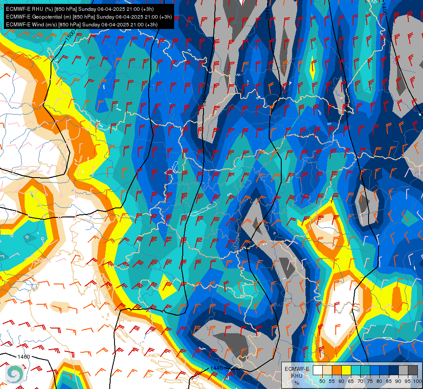Pick the cyan 65–70 legend swatch
Viewport: 423px width, 389px height.
point(356,370)
